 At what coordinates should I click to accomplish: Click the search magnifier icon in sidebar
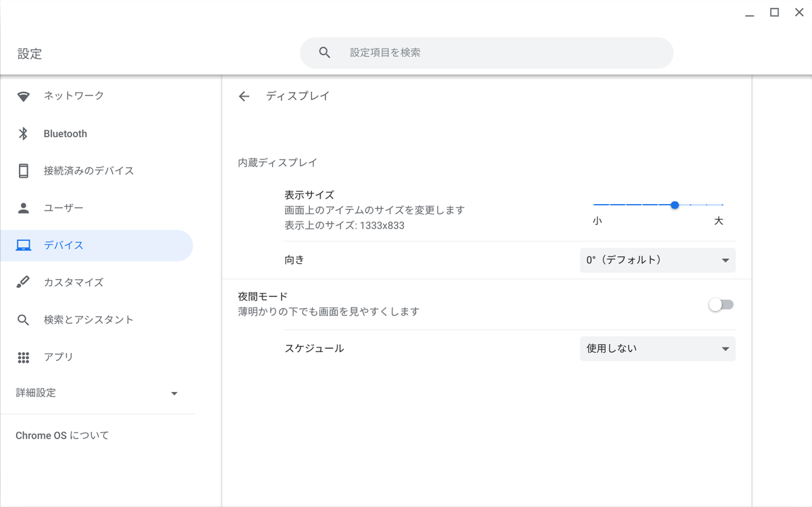pos(24,320)
